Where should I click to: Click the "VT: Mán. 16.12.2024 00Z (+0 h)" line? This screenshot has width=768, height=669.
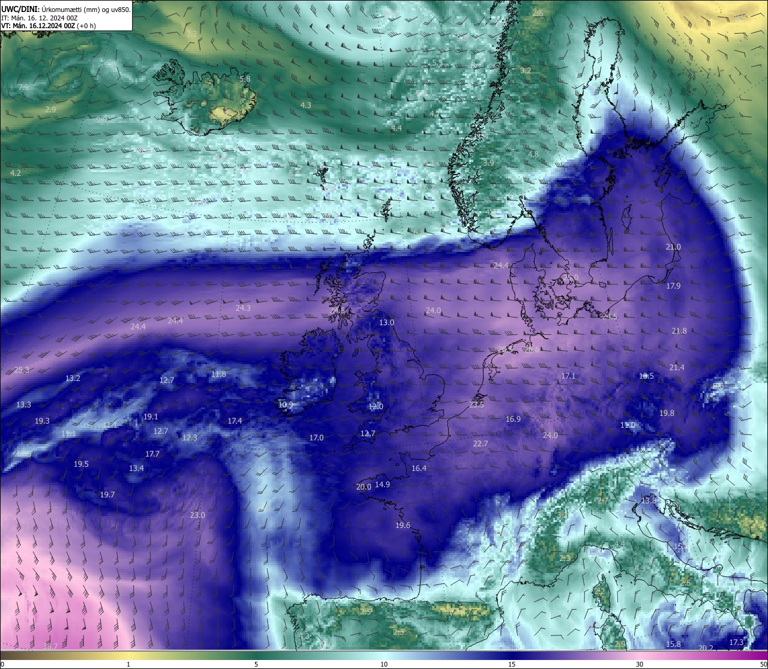49,26
